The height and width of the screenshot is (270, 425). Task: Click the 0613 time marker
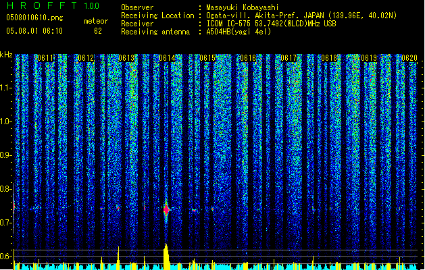point(126,58)
